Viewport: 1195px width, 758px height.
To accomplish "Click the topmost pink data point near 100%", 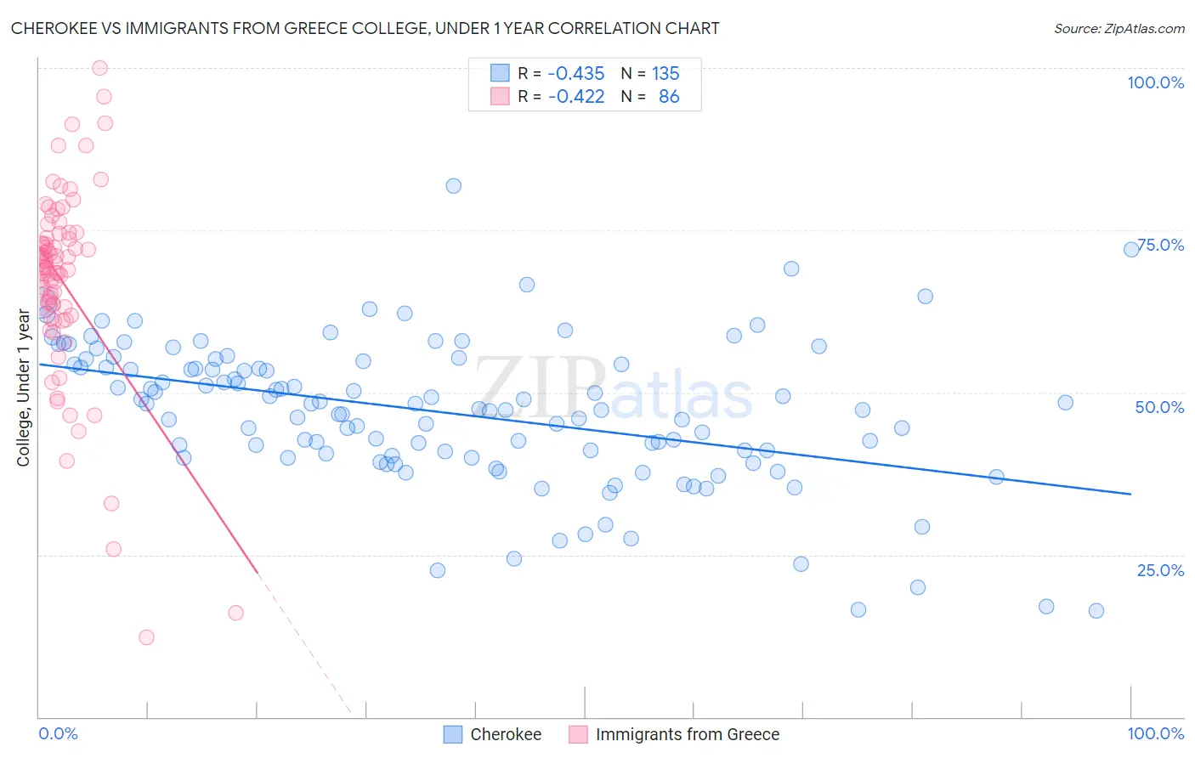I will point(99,68).
